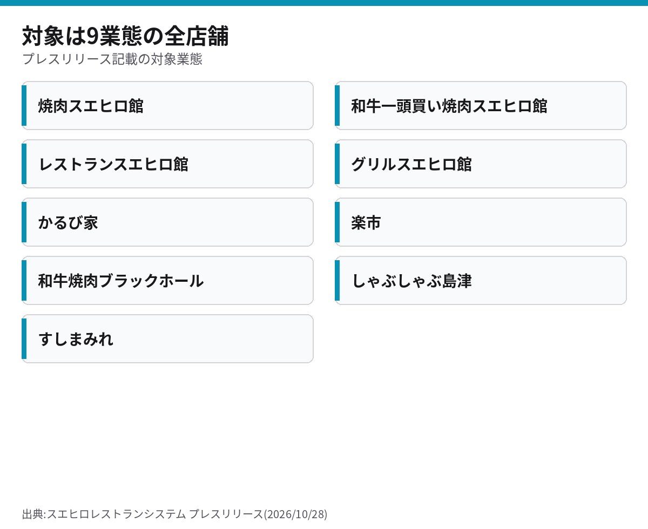Click the teal accent bar on 焼肉スエヒロ館
Screen dimensions: 648x529
click(24, 106)
